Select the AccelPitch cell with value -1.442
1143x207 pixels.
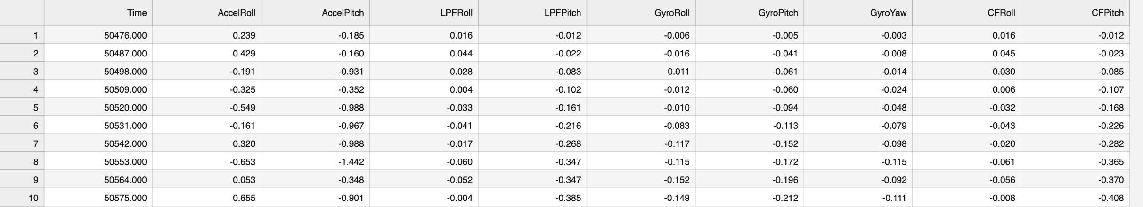pyautogui.click(x=315, y=162)
